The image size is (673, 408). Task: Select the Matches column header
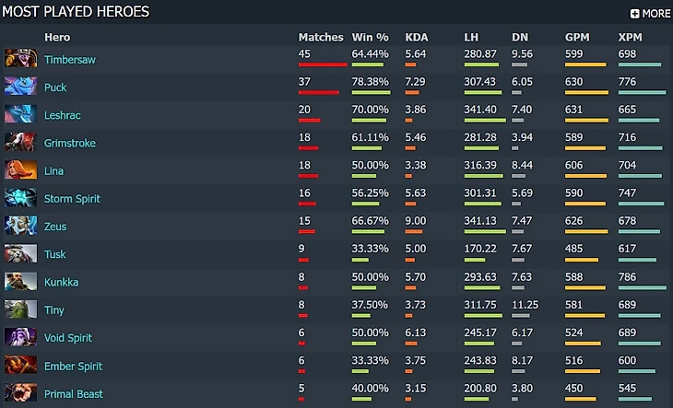[321, 37]
